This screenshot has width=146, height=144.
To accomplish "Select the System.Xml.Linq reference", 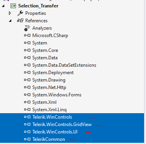I will coord(49,110).
